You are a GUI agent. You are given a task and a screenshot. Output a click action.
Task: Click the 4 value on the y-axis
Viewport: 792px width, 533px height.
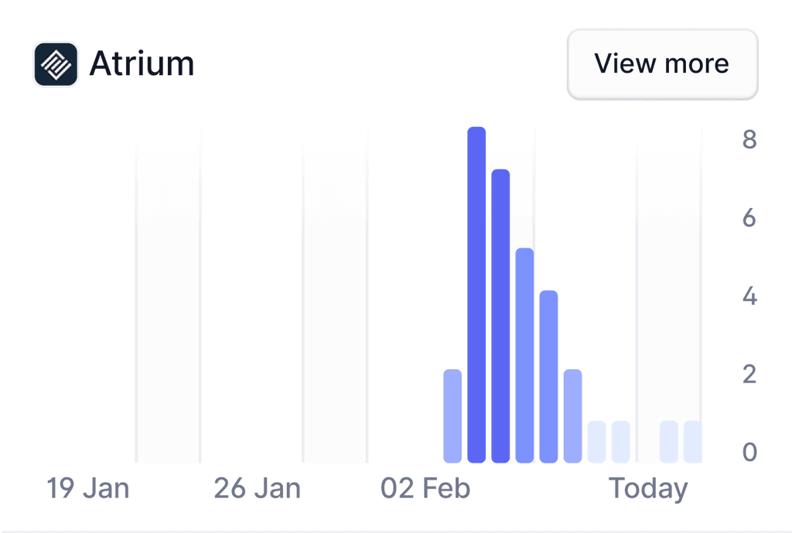pyautogui.click(x=749, y=296)
